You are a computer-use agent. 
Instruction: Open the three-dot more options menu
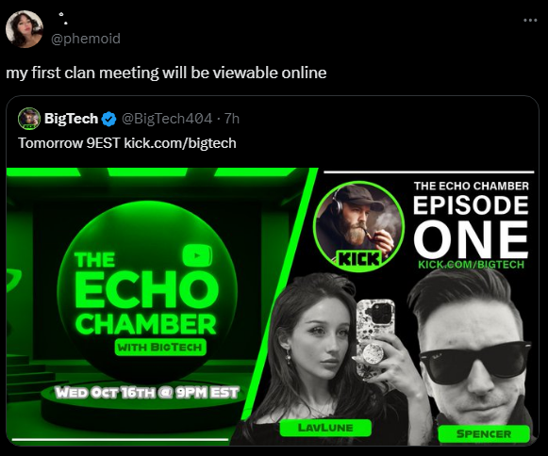pos(530,20)
